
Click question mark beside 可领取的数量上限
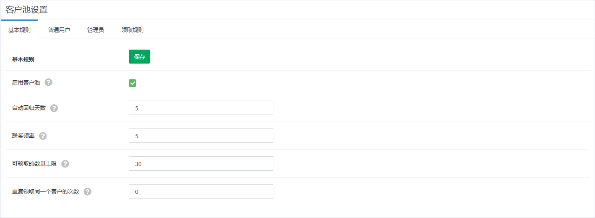(65, 164)
